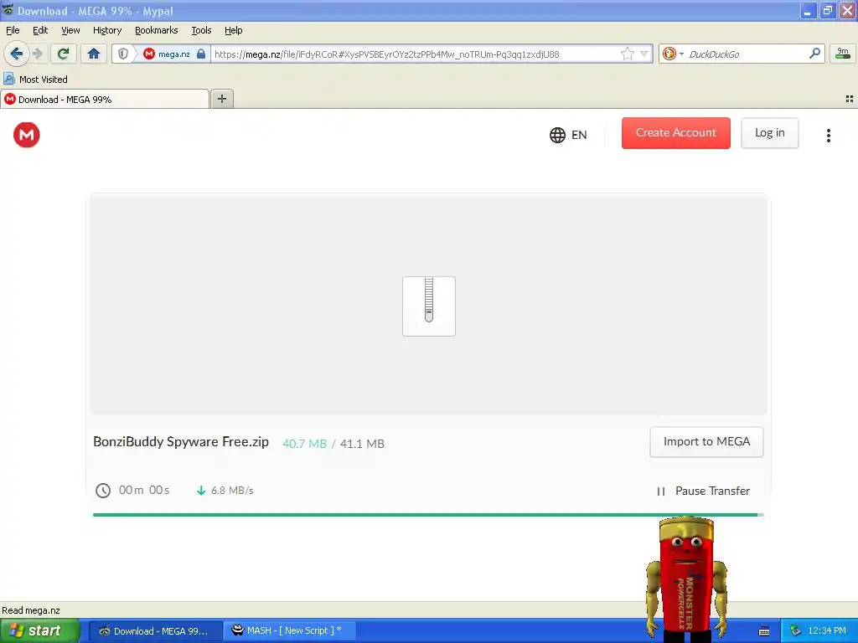Open the Edit menu
This screenshot has height=643, width=858.
click(40, 30)
